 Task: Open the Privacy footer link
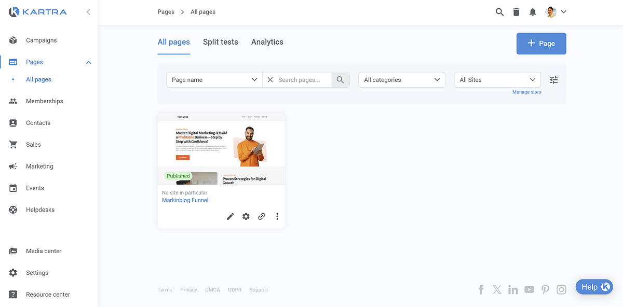click(x=188, y=290)
